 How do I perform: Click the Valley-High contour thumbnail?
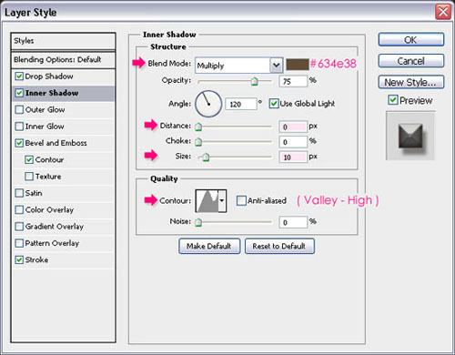(x=207, y=201)
